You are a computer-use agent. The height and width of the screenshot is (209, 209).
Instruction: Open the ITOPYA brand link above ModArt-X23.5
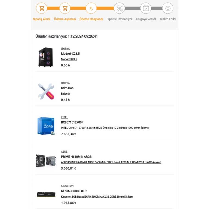(65, 49)
